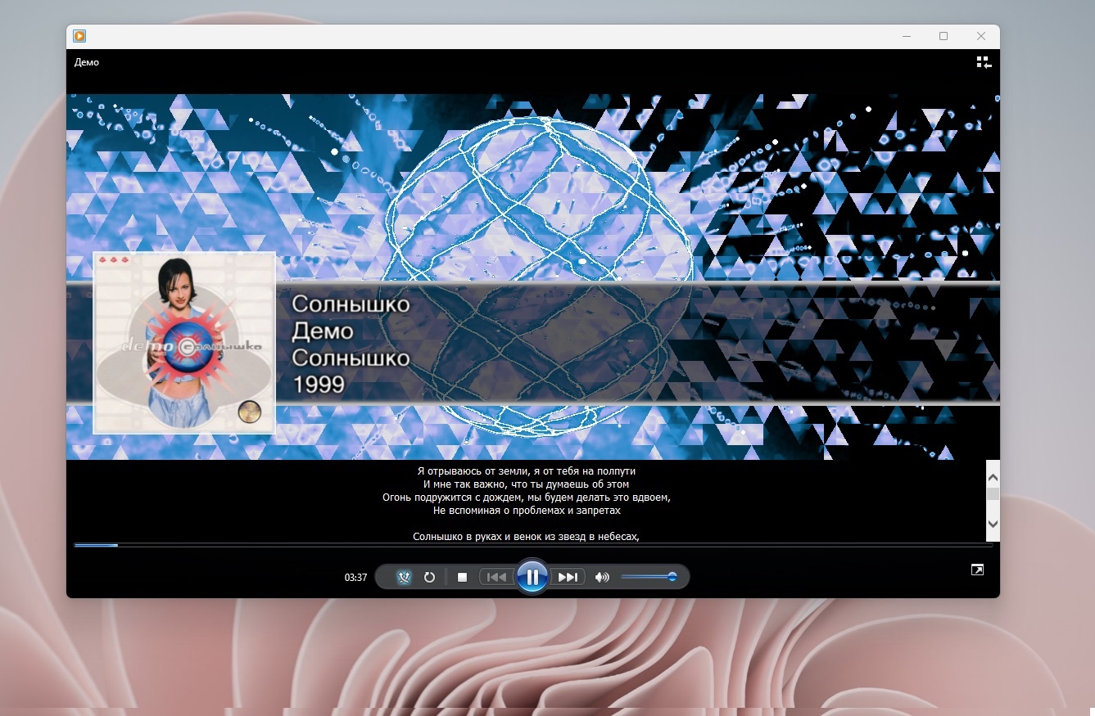
Task: Open full screen view icon
Action: [977, 570]
